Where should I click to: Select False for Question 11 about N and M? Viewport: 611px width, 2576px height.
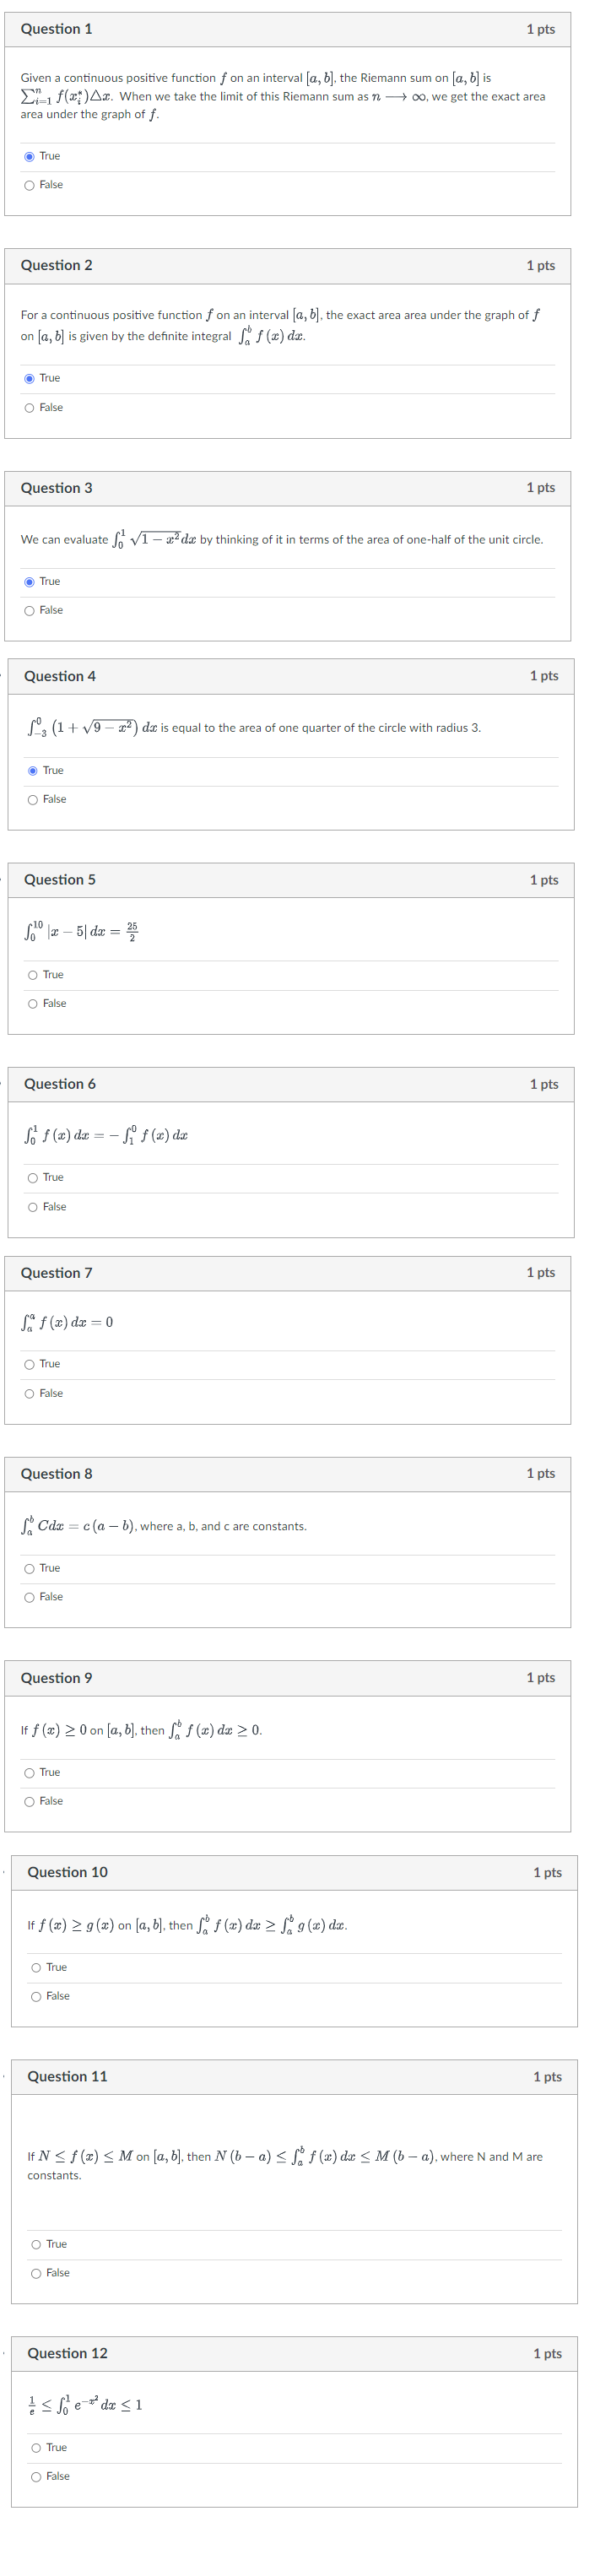click(x=31, y=2272)
